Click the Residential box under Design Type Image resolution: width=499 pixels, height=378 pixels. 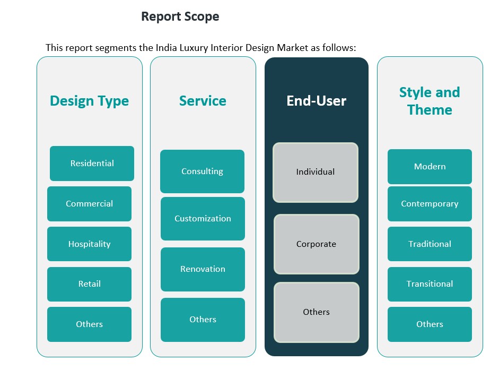pos(92,164)
